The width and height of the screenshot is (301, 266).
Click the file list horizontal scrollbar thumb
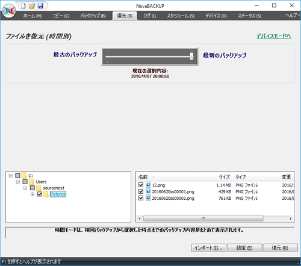pos(203,218)
